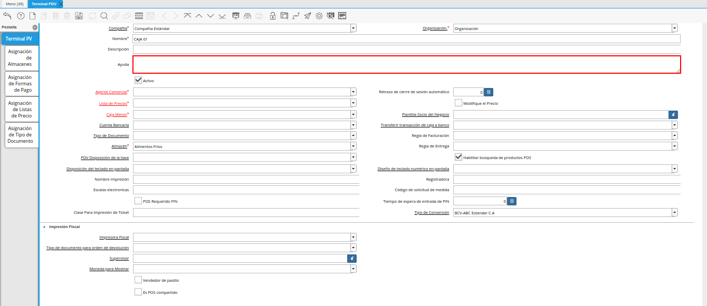Open the Impresora Fiscal dropdown
Screen dimensions: 707x306
point(353,237)
